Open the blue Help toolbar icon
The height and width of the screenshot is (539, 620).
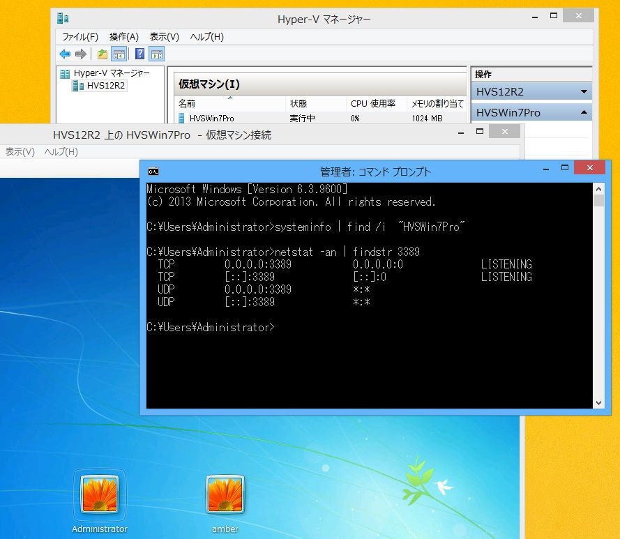click(139, 54)
